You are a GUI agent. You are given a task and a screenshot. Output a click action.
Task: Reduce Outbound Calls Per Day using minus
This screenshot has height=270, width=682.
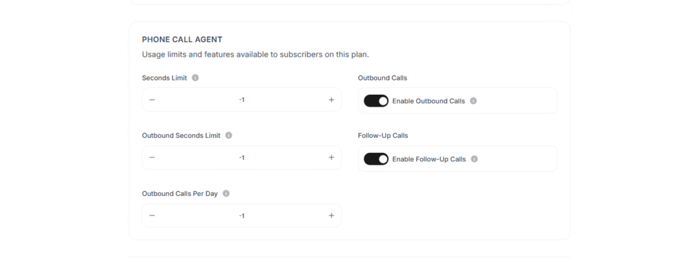tap(152, 215)
